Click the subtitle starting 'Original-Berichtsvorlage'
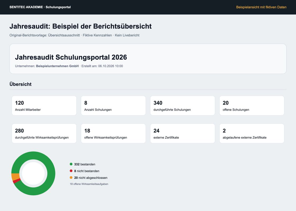The height and width of the screenshot is (211, 296). click(74, 35)
